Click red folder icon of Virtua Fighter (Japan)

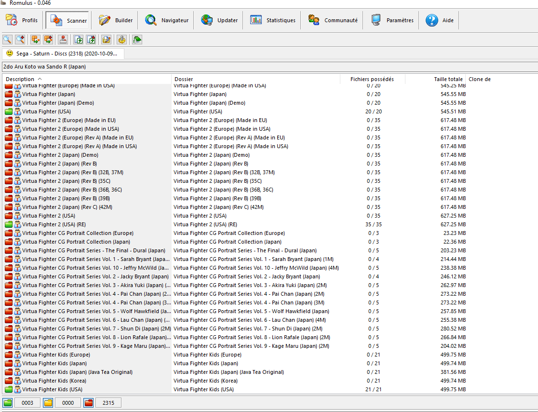coord(9,94)
